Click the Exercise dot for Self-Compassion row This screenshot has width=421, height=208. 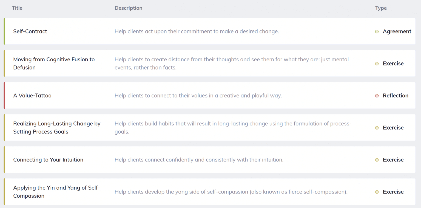point(377,192)
